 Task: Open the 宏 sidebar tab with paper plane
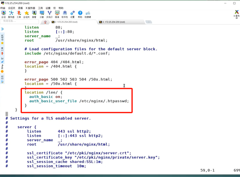(2, 60)
